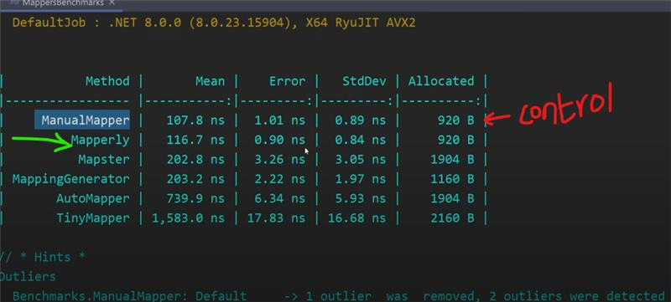Click the // * Hints * comment line
This screenshot has height=302, width=671.
42,257
